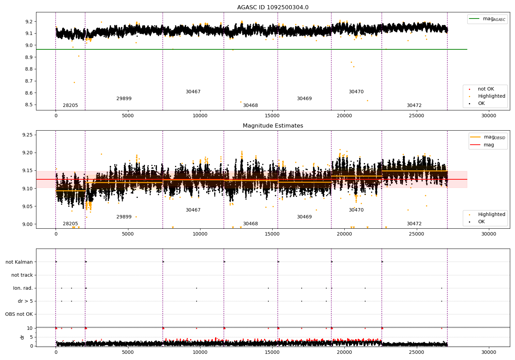Click the 9.15 y-axis tick of middle plot
This screenshot has height=360, width=515.
click(x=27, y=171)
